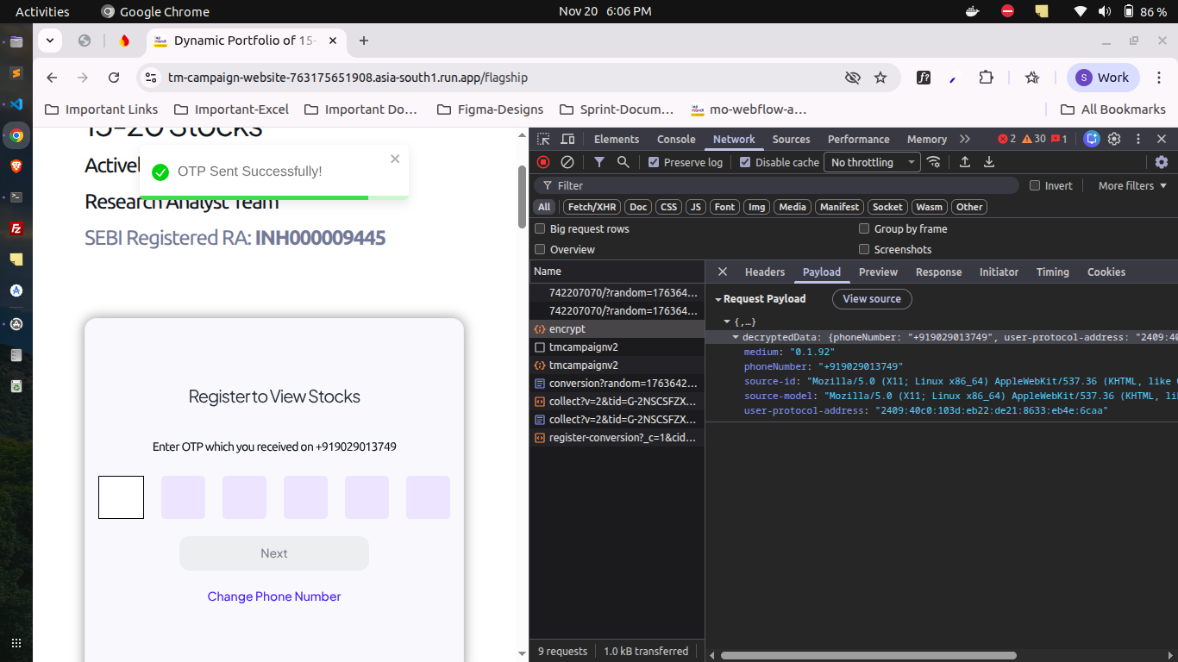Screen dimensions: 1178x662
Task: Click the stop recording network log icon
Action: [543, 162]
